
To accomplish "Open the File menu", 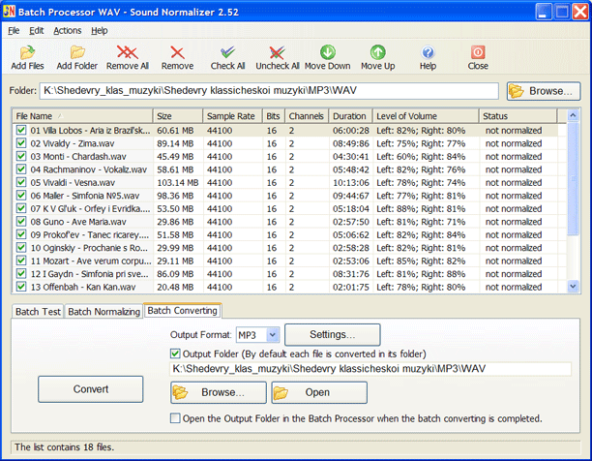I will [14, 31].
